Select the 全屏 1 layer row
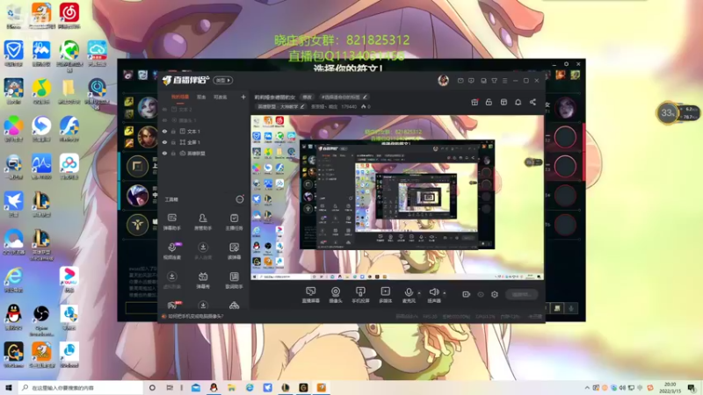Screen dimensions: 703x395 205,142
